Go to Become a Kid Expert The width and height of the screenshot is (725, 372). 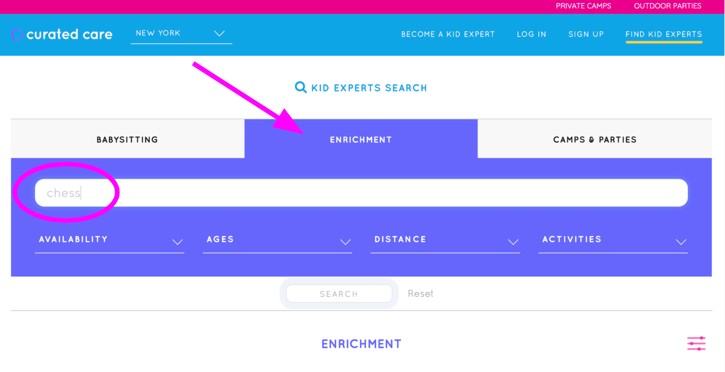448,34
